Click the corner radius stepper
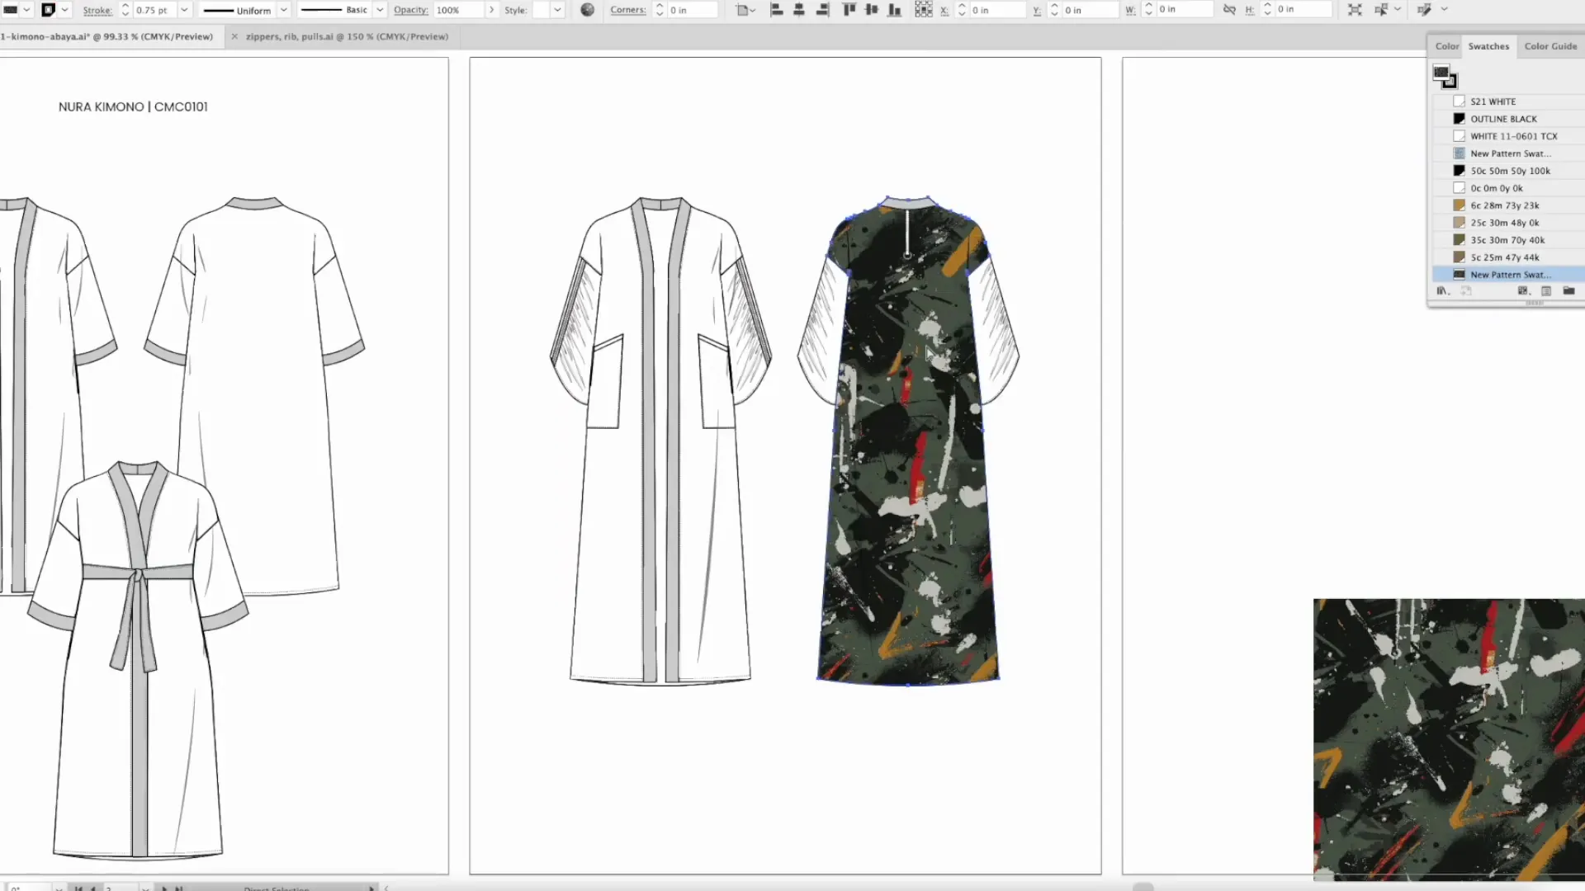 [659, 10]
